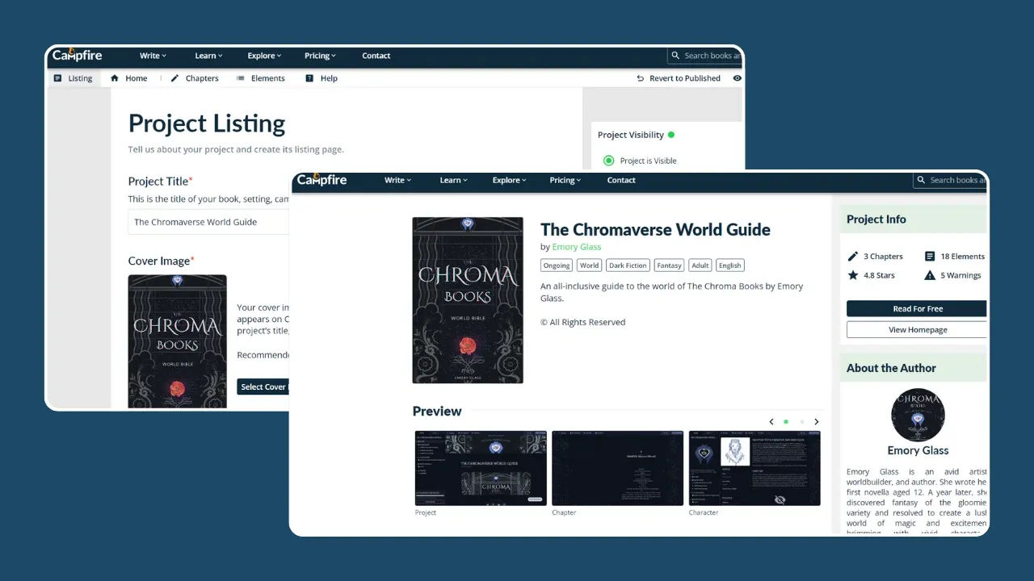Click the Read For Free button
This screenshot has height=581, width=1034.
pos(917,309)
